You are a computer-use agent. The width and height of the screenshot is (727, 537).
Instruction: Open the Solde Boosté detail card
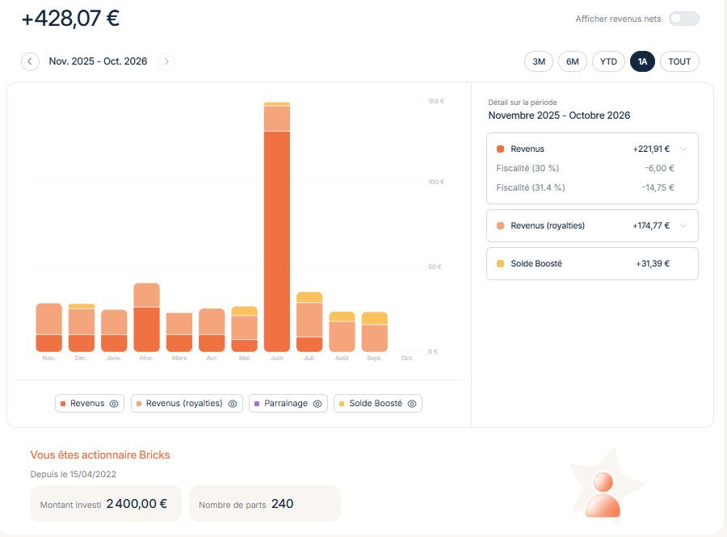pyautogui.click(x=592, y=263)
